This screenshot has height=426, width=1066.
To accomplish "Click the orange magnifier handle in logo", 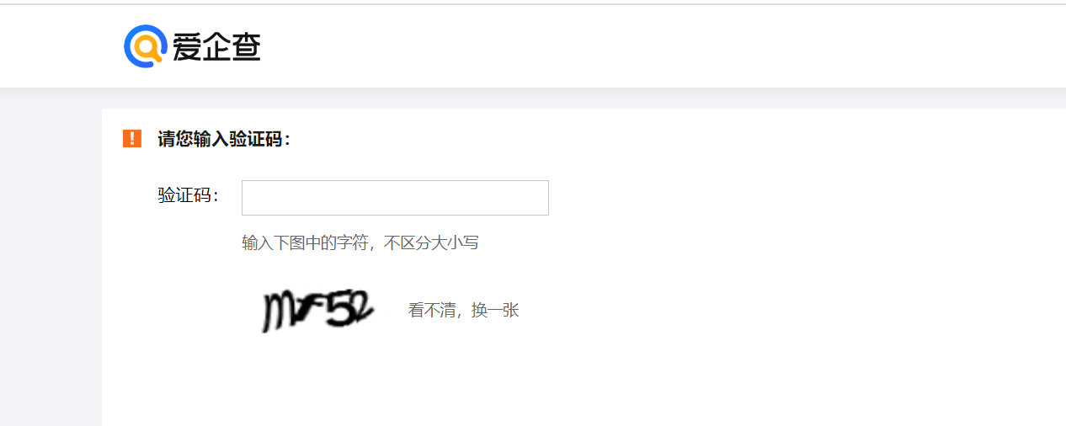I will coord(157,58).
